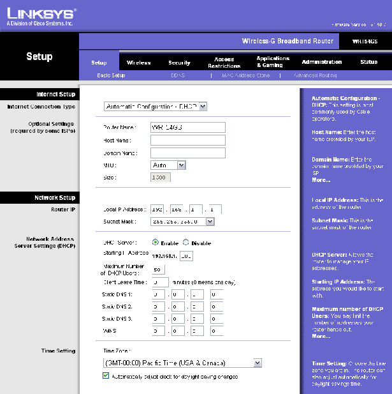The width and height of the screenshot is (392, 394).
Task: Open the Internet Connection Type dropdown
Action: tap(156, 107)
